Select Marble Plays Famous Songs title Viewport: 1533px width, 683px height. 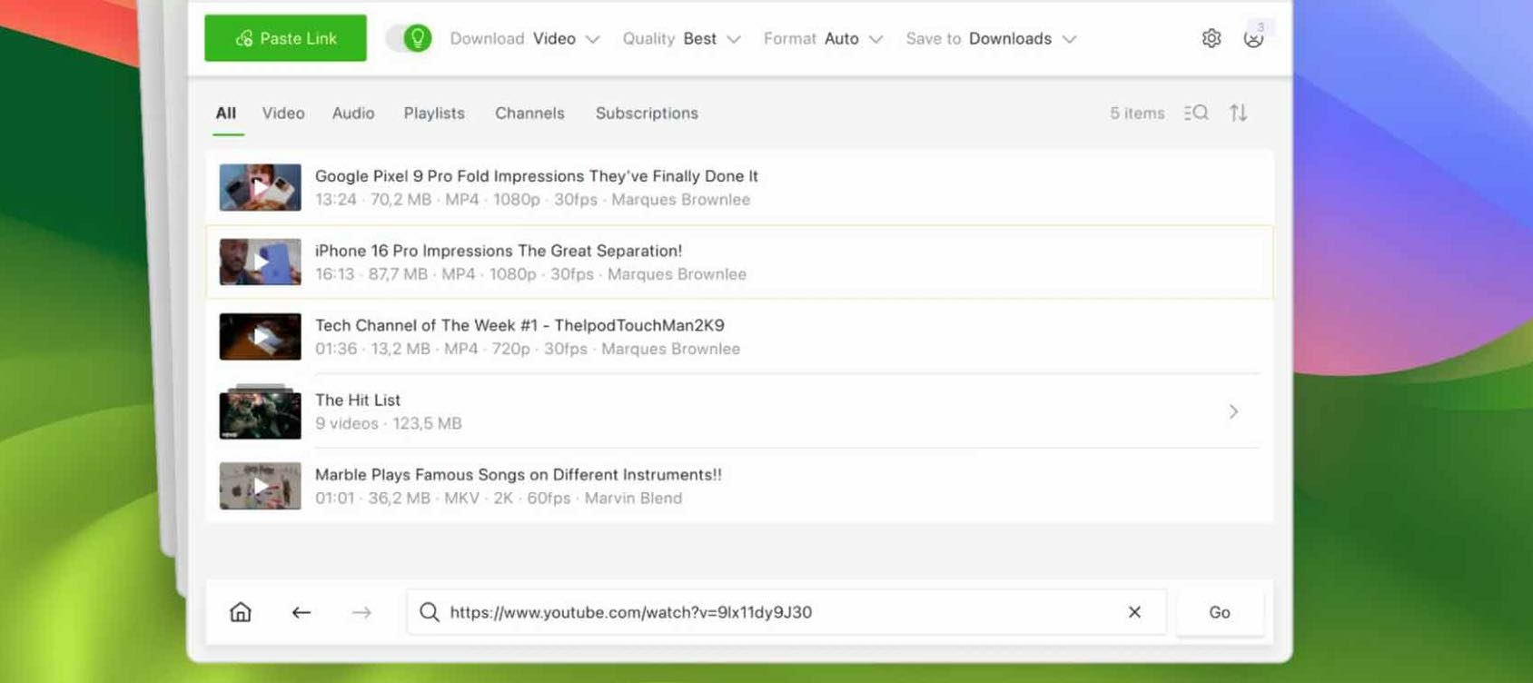pos(519,474)
